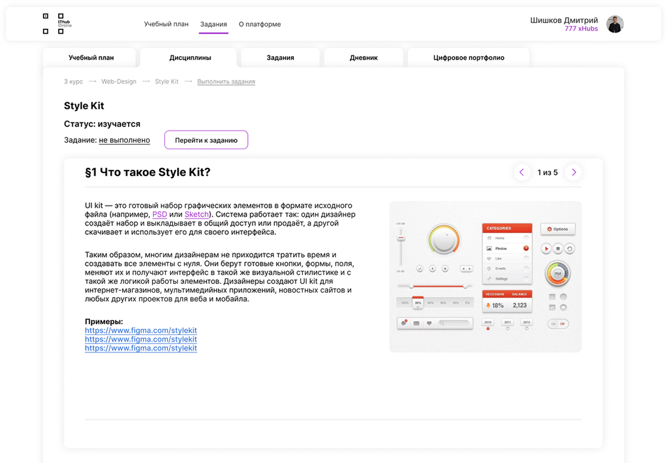
Task: Click the gear icon on the Options button
Action: coord(549,229)
